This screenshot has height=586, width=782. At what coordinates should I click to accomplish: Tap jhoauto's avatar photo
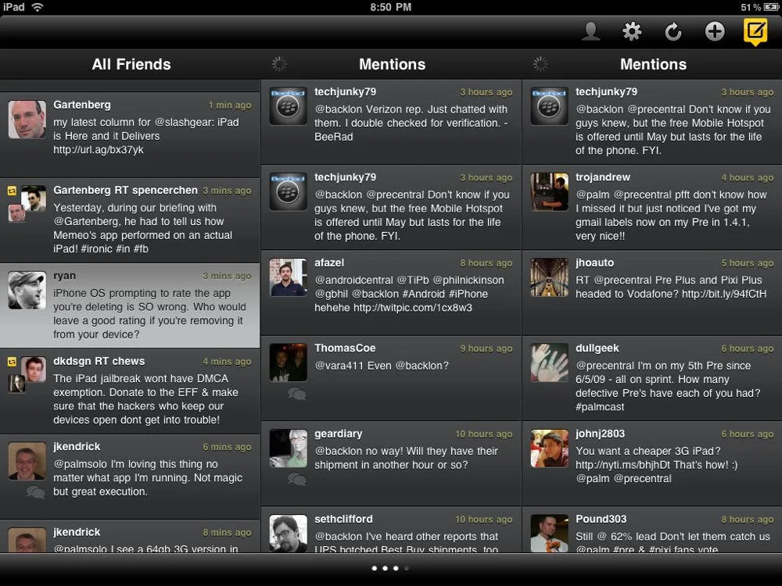click(x=550, y=277)
